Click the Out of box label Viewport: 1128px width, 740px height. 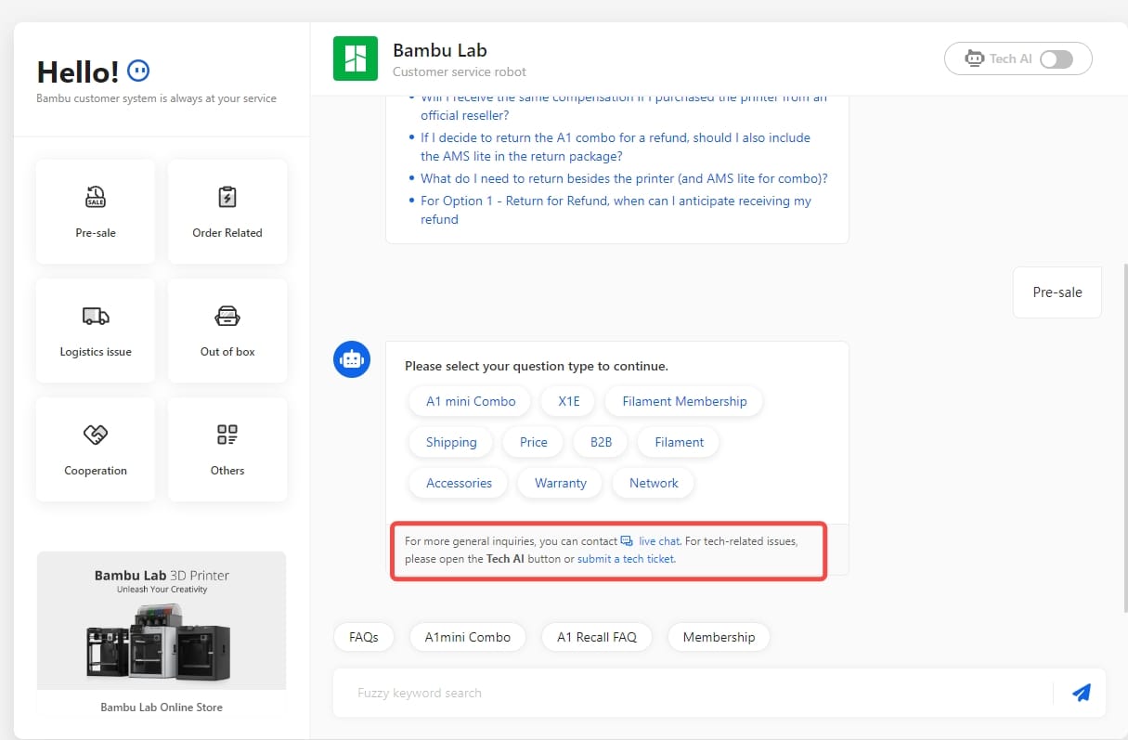(227, 352)
